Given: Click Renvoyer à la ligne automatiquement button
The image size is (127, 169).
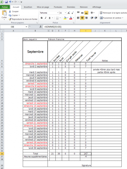Looking at the screenshot, I should pos(113,13).
